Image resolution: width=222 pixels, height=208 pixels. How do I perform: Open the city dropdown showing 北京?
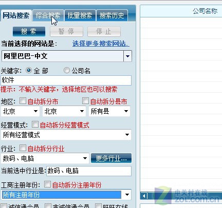(64, 111)
